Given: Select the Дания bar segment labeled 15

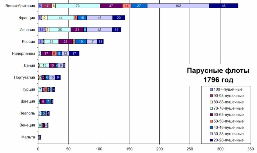Looking at the screenshot, I should pyautogui.click(x=44, y=65).
